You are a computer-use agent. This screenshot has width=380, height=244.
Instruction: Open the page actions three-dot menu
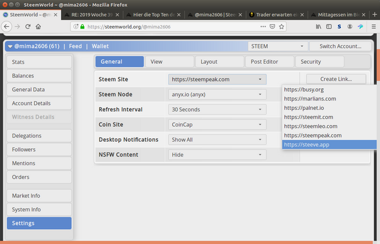point(263,27)
